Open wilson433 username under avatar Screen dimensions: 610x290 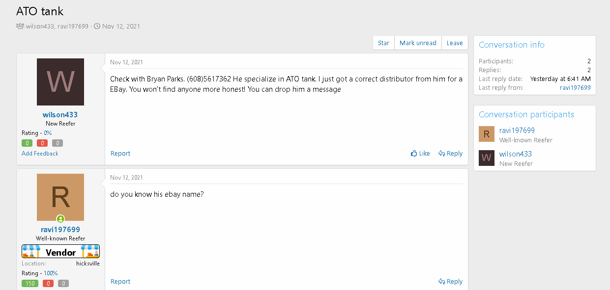60,115
